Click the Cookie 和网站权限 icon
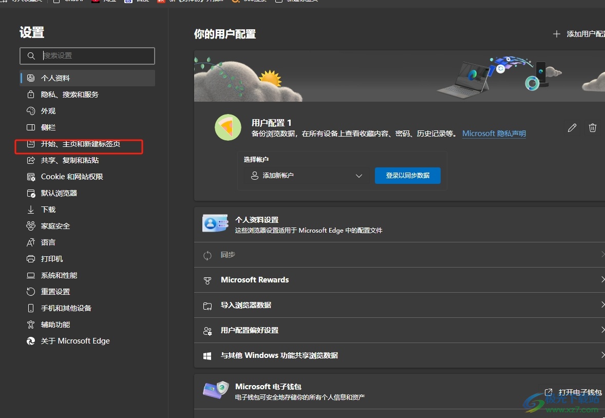Screen dimensions: 605x418 pyautogui.click(x=31, y=177)
